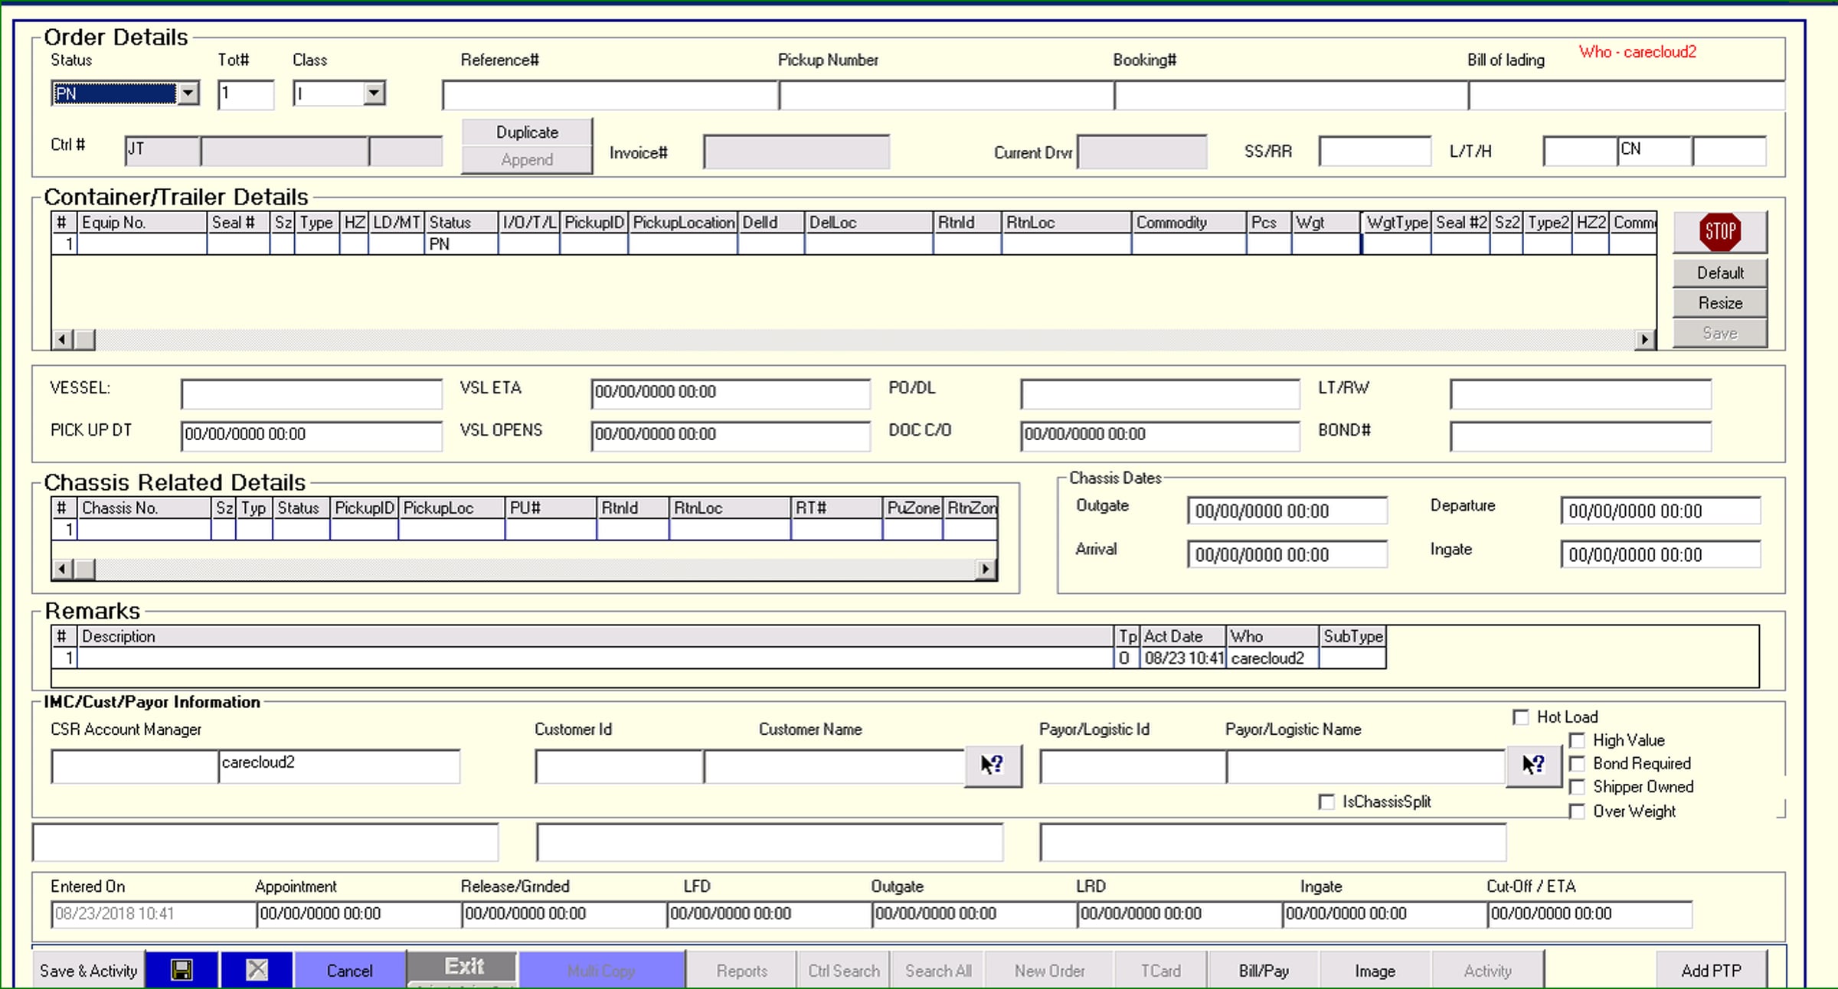The width and height of the screenshot is (1838, 989).
Task: Click the red STOP sign icon
Action: pos(1720,232)
